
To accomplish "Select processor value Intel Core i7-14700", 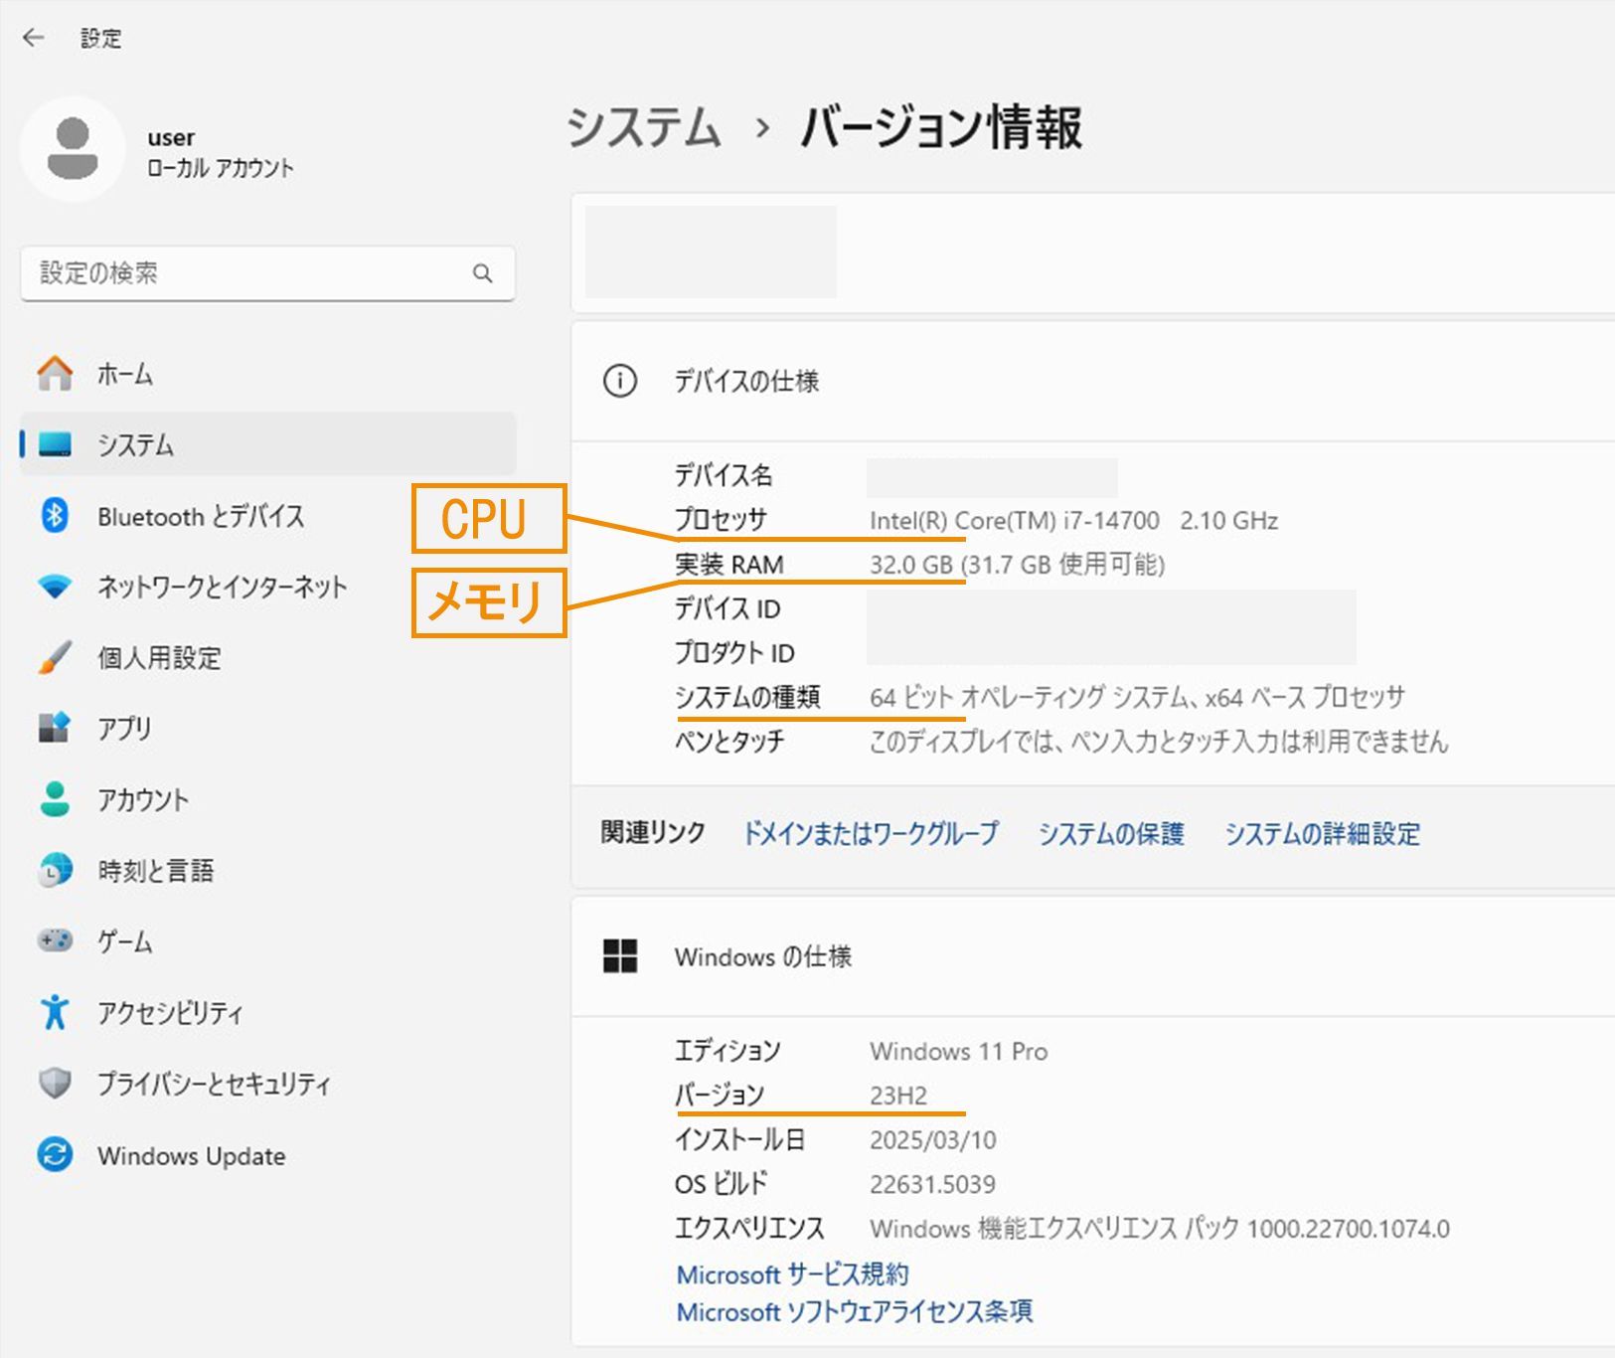I will [x=1073, y=520].
